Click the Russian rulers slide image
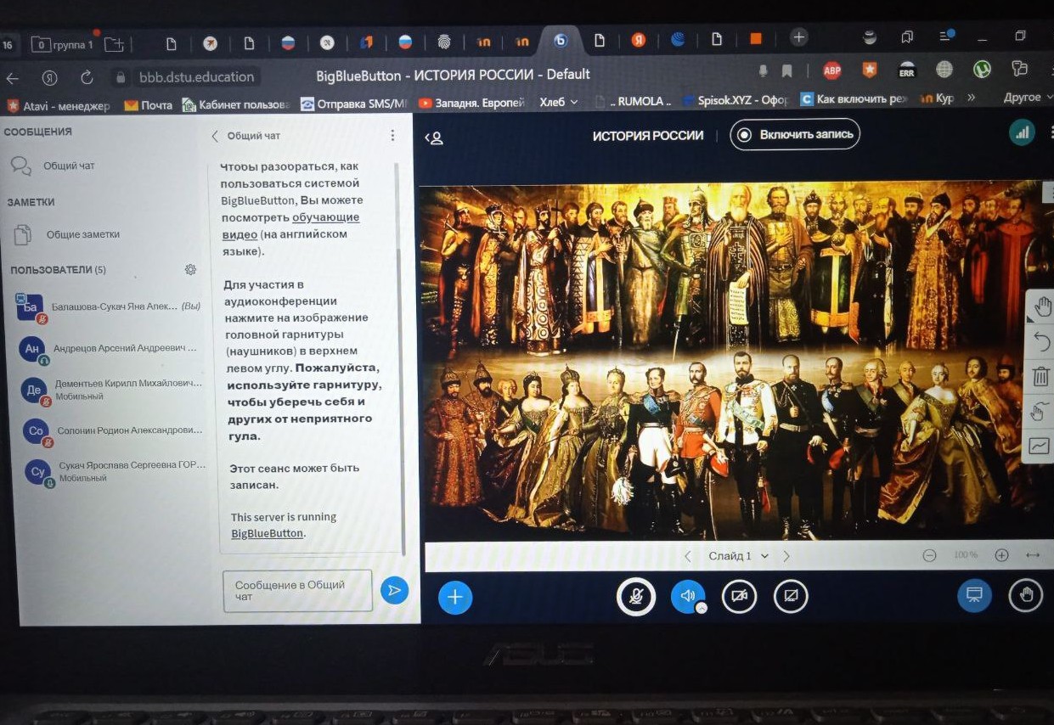 pyautogui.click(x=736, y=362)
